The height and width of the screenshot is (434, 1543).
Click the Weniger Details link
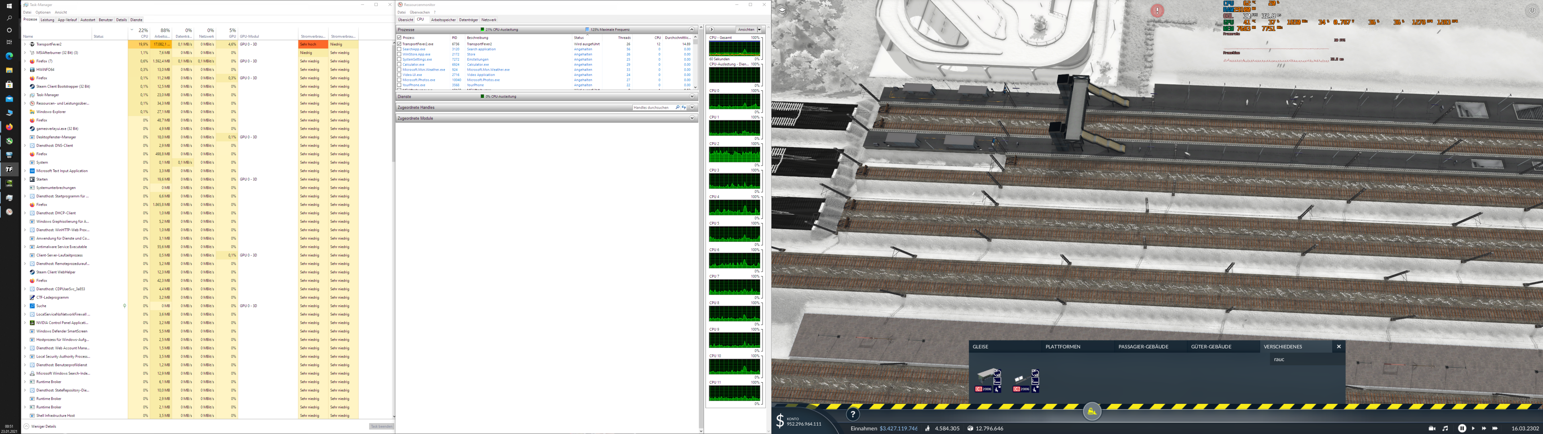[43, 426]
